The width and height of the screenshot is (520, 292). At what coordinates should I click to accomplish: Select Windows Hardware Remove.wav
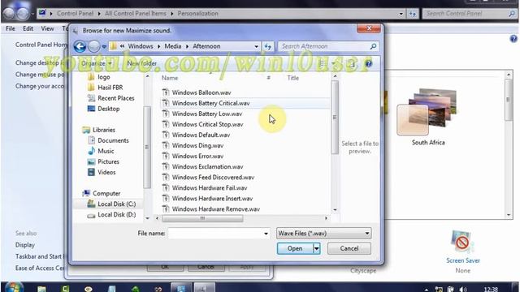pyautogui.click(x=215, y=209)
